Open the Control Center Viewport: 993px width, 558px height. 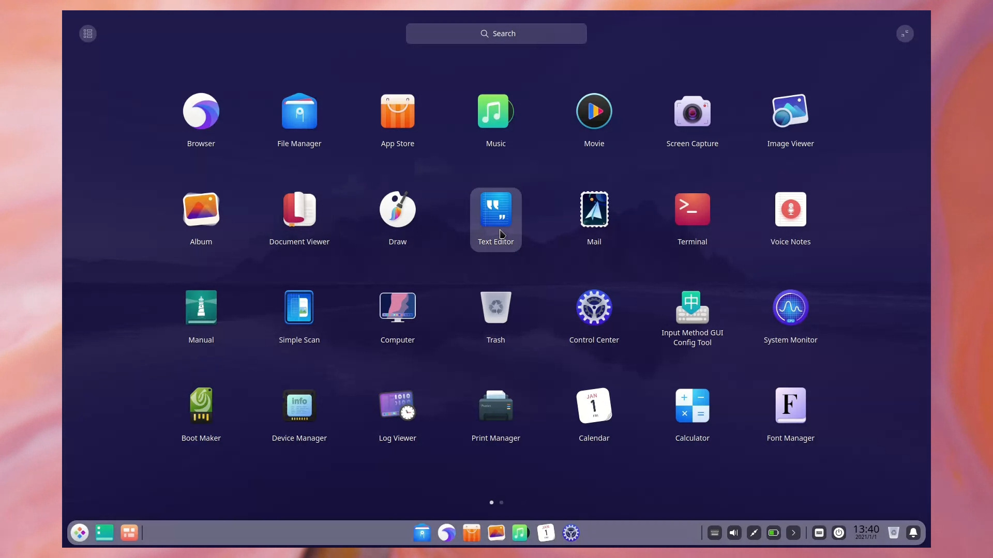[594, 307]
